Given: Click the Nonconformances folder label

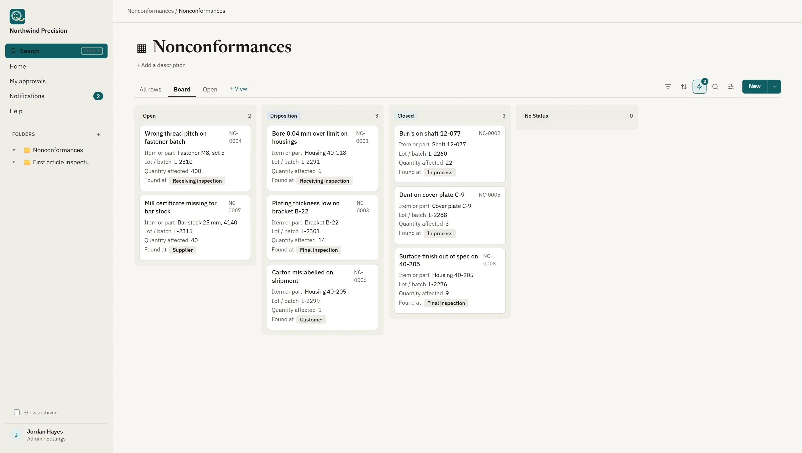Looking at the screenshot, I should pyautogui.click(x=58, y=150).
